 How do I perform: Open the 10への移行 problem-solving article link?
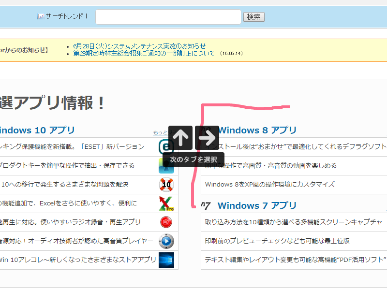pyautogui.click(x=65, y=185)
